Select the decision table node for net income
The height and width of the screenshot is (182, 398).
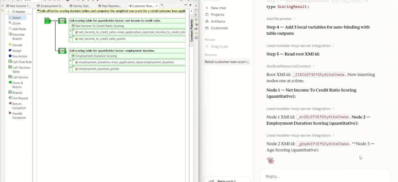tap(62, 21)
